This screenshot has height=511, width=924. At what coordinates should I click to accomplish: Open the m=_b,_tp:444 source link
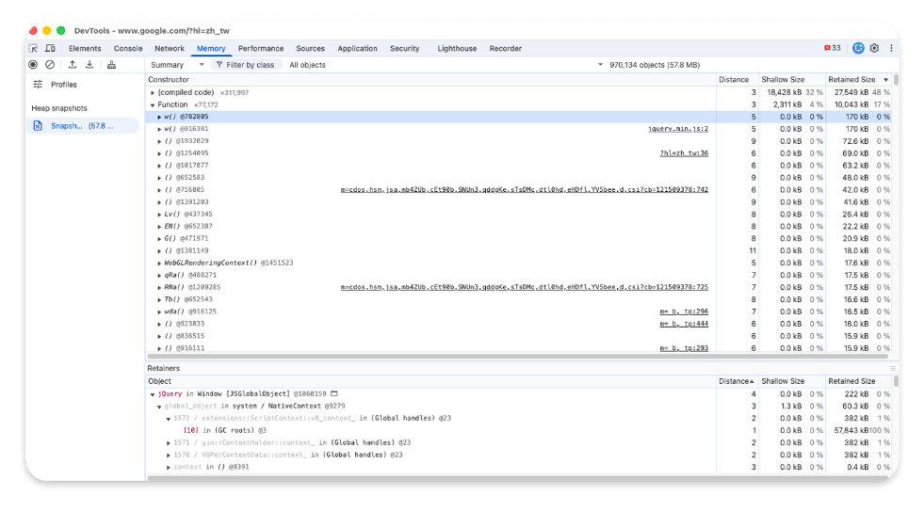click(x=684, y=324)
